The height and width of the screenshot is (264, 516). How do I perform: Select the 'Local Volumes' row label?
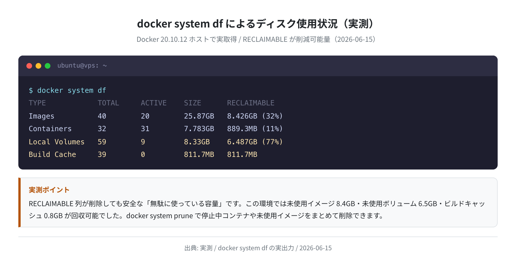point(57,142)
